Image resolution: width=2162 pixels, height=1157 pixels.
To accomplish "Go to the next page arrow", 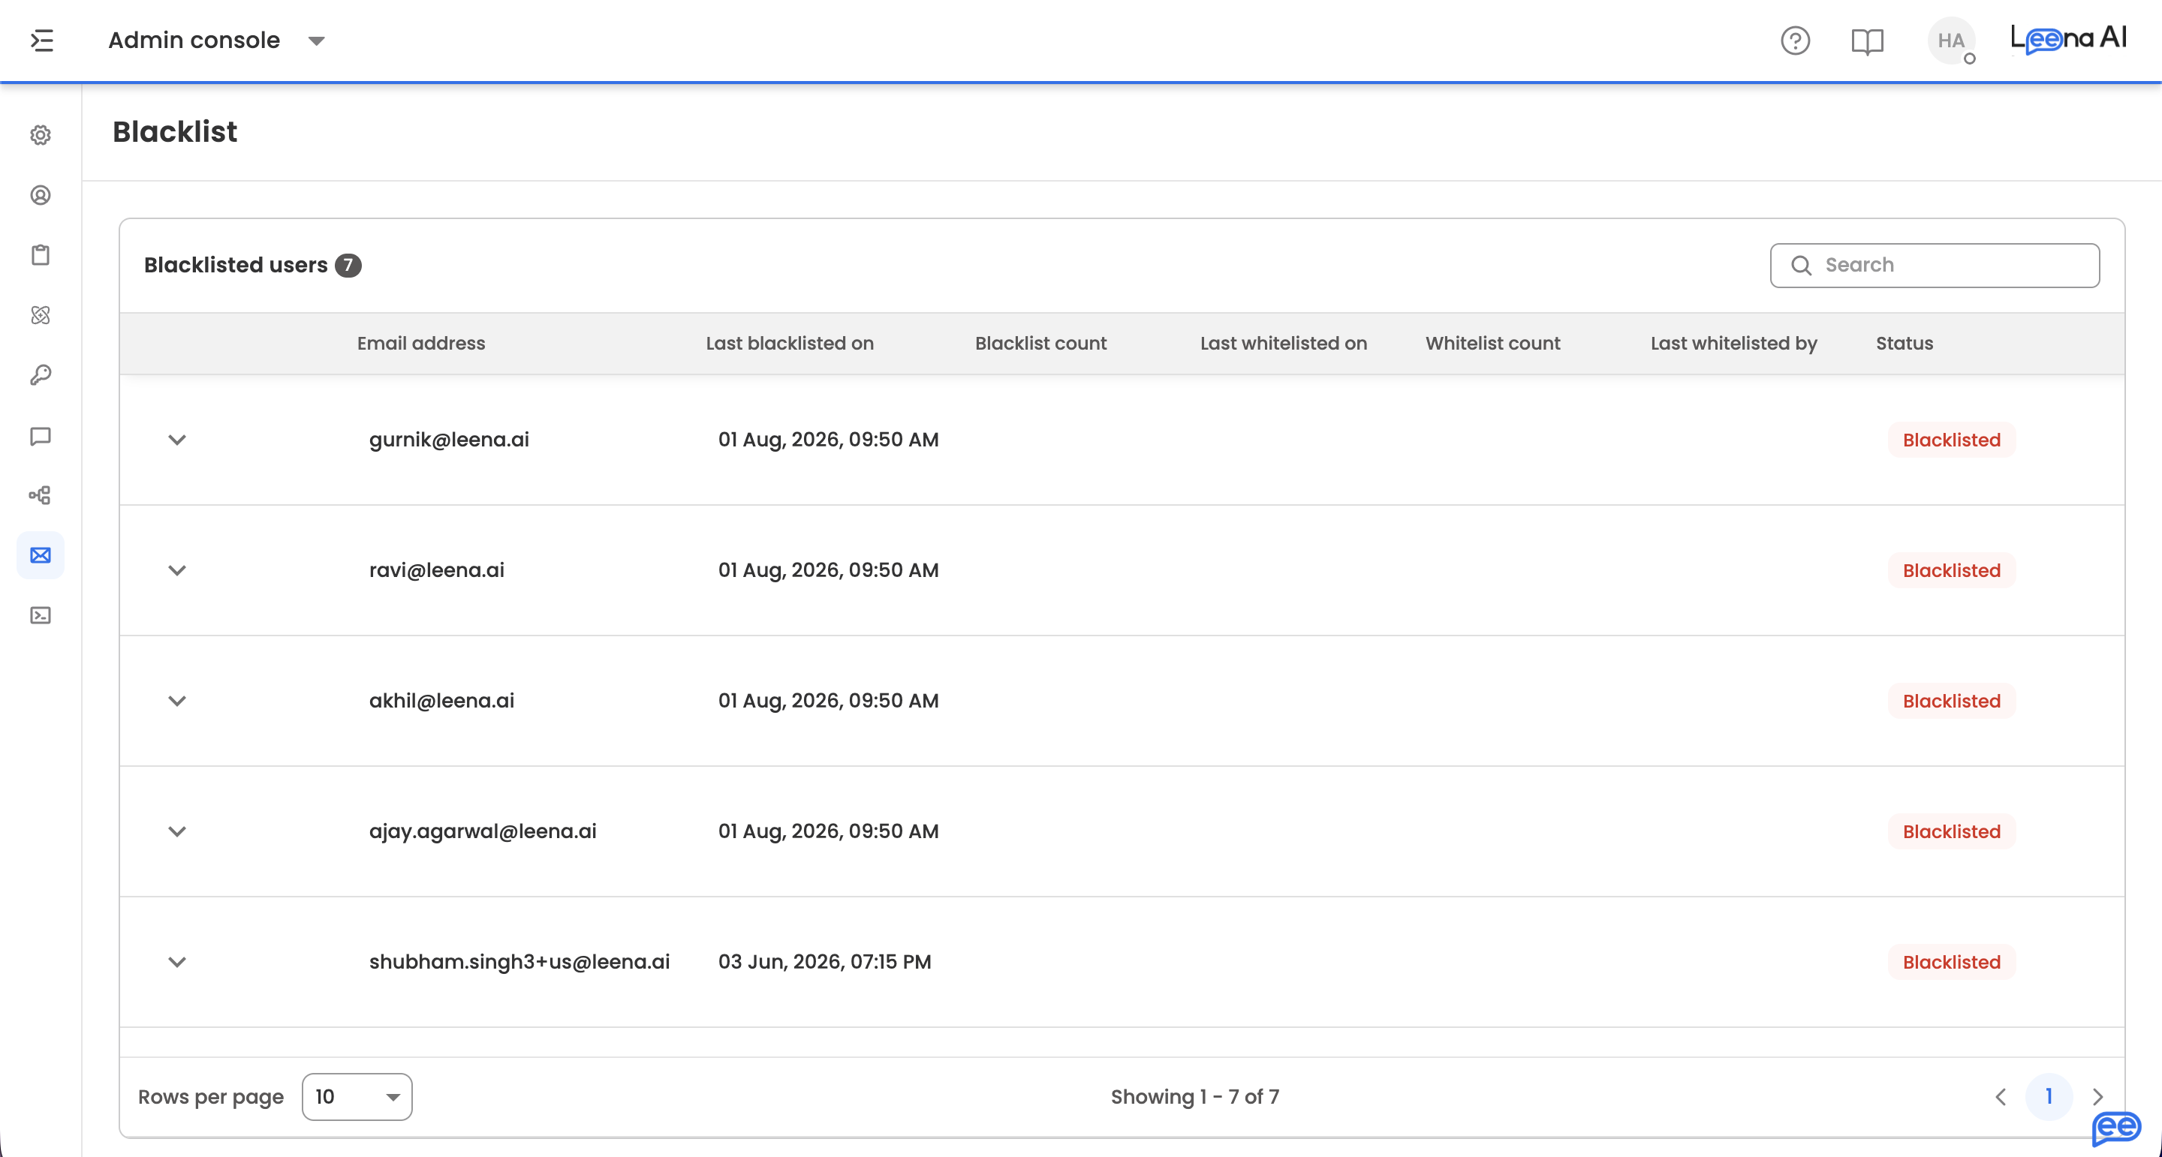I will point(2097,1096).
